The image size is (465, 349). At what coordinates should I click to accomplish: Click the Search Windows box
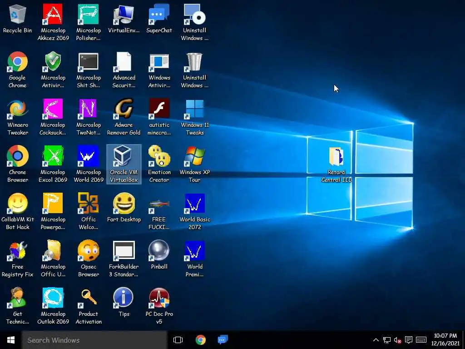(x=94, y=340)
